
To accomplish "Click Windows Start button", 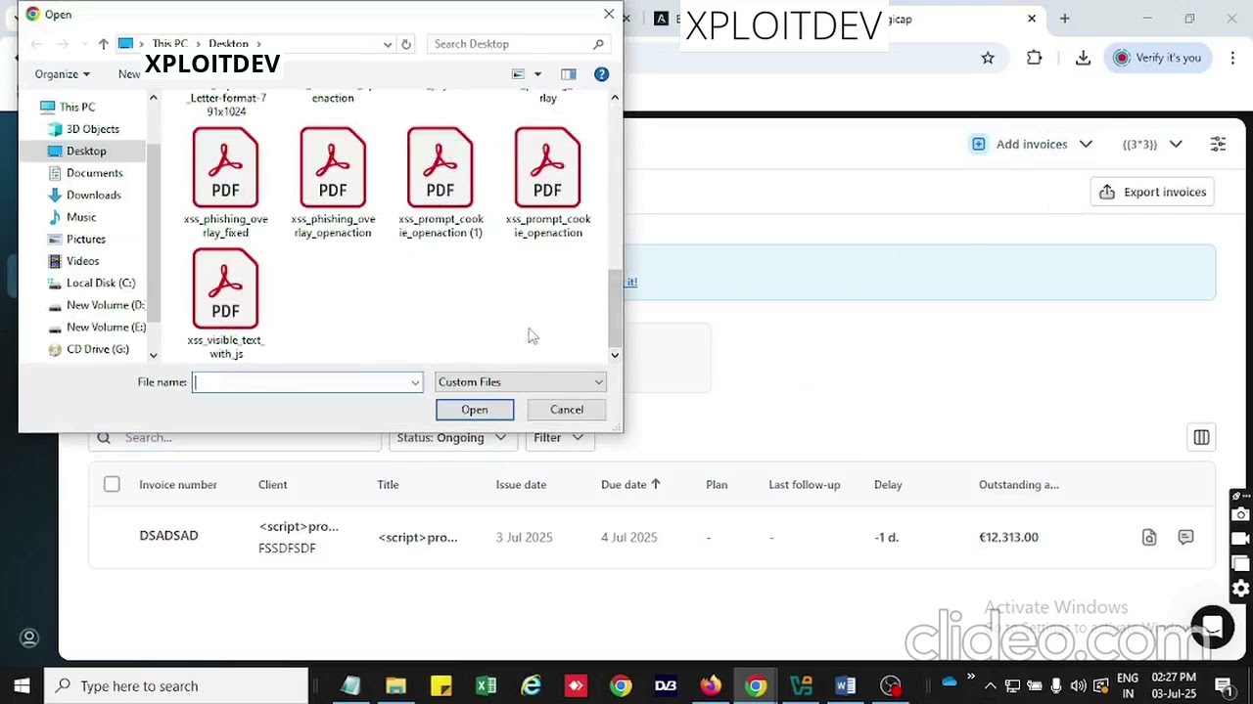I will pyautogui.click(x=22, y=685).
